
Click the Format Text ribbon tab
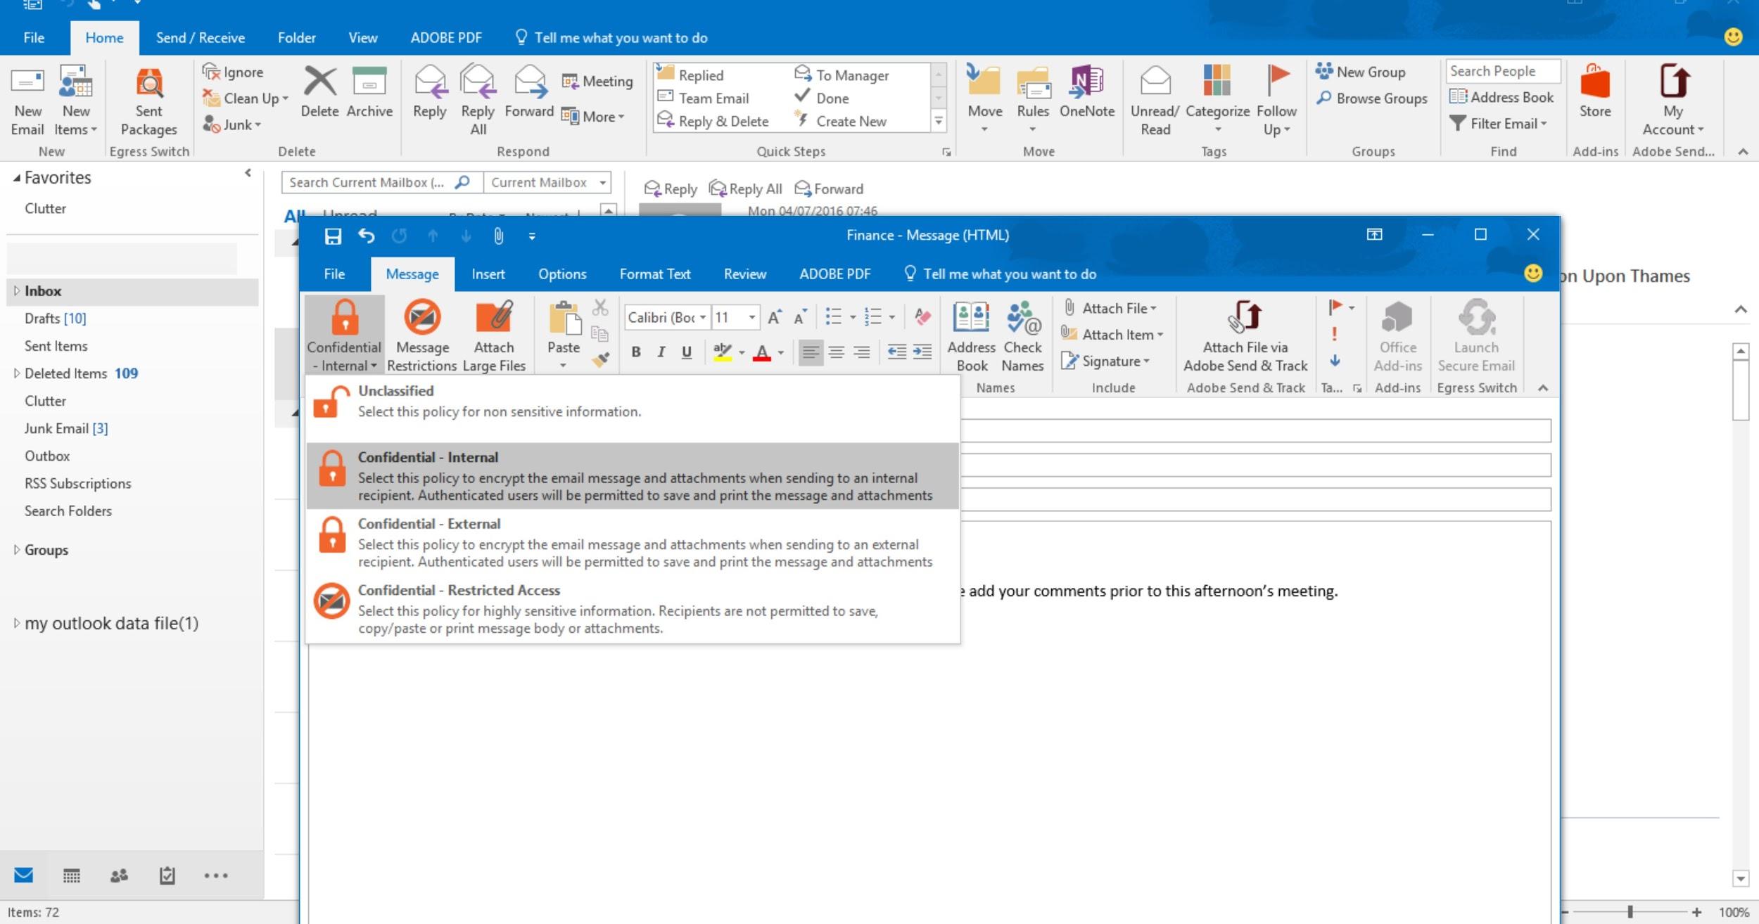click(x=655, y=273)
